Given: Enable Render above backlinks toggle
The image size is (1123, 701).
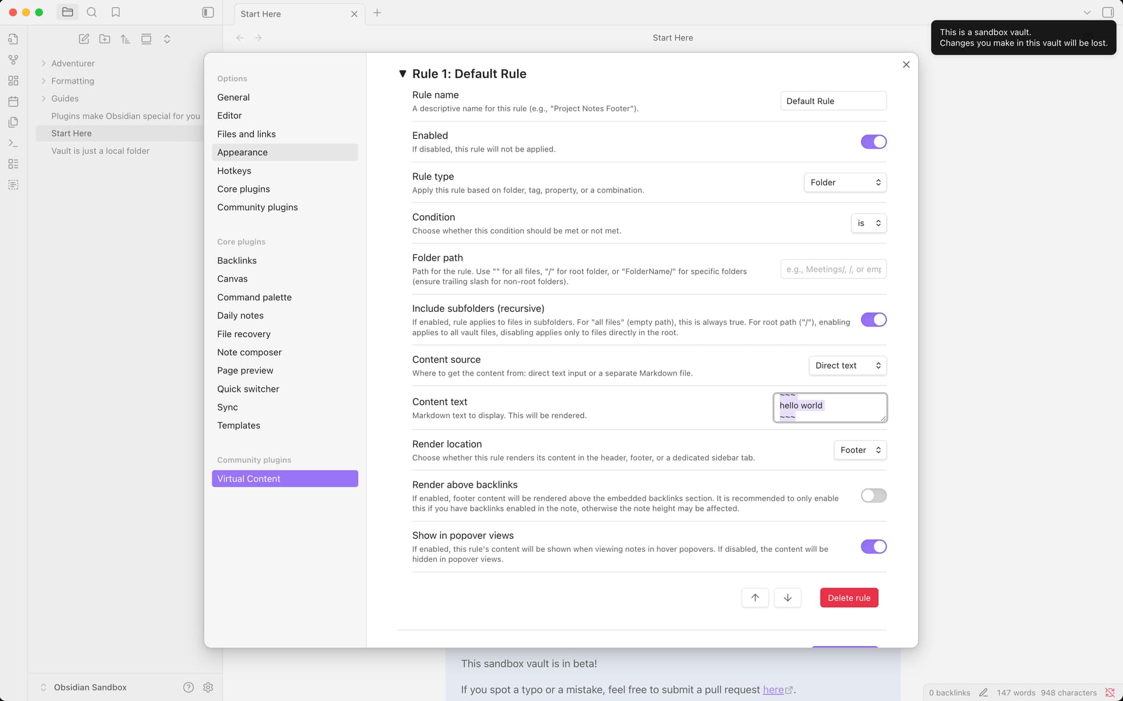Looking at the screenshot, I should (873, 496).
